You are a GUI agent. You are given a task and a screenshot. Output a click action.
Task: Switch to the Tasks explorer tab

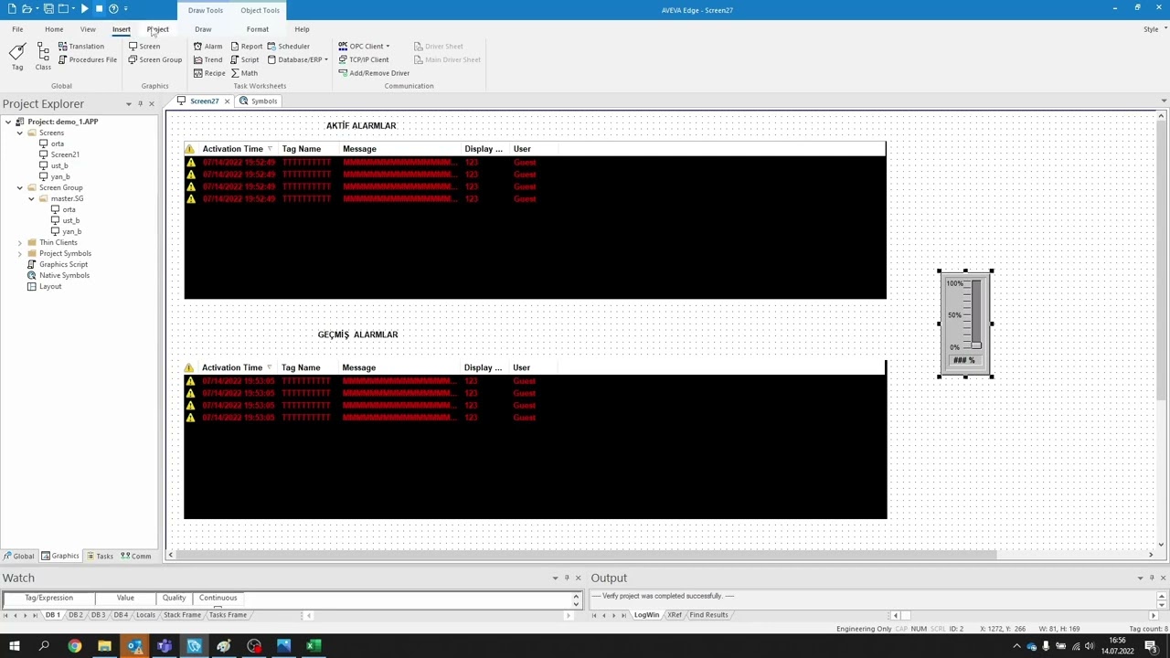(100, 556)
